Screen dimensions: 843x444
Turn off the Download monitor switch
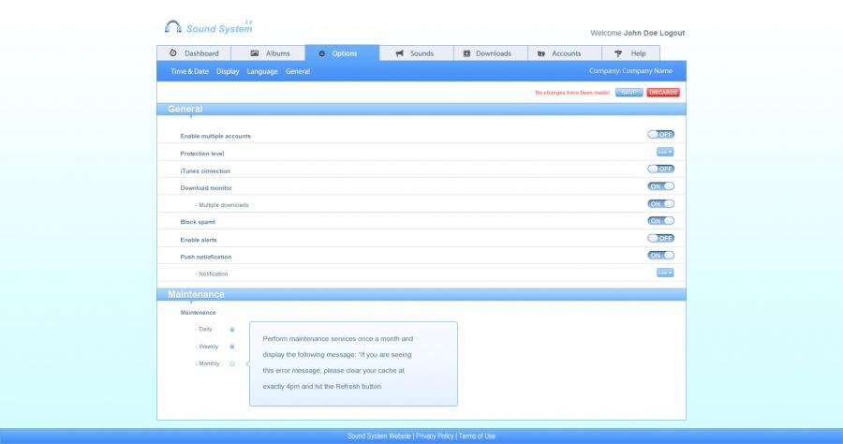point(660,186)
